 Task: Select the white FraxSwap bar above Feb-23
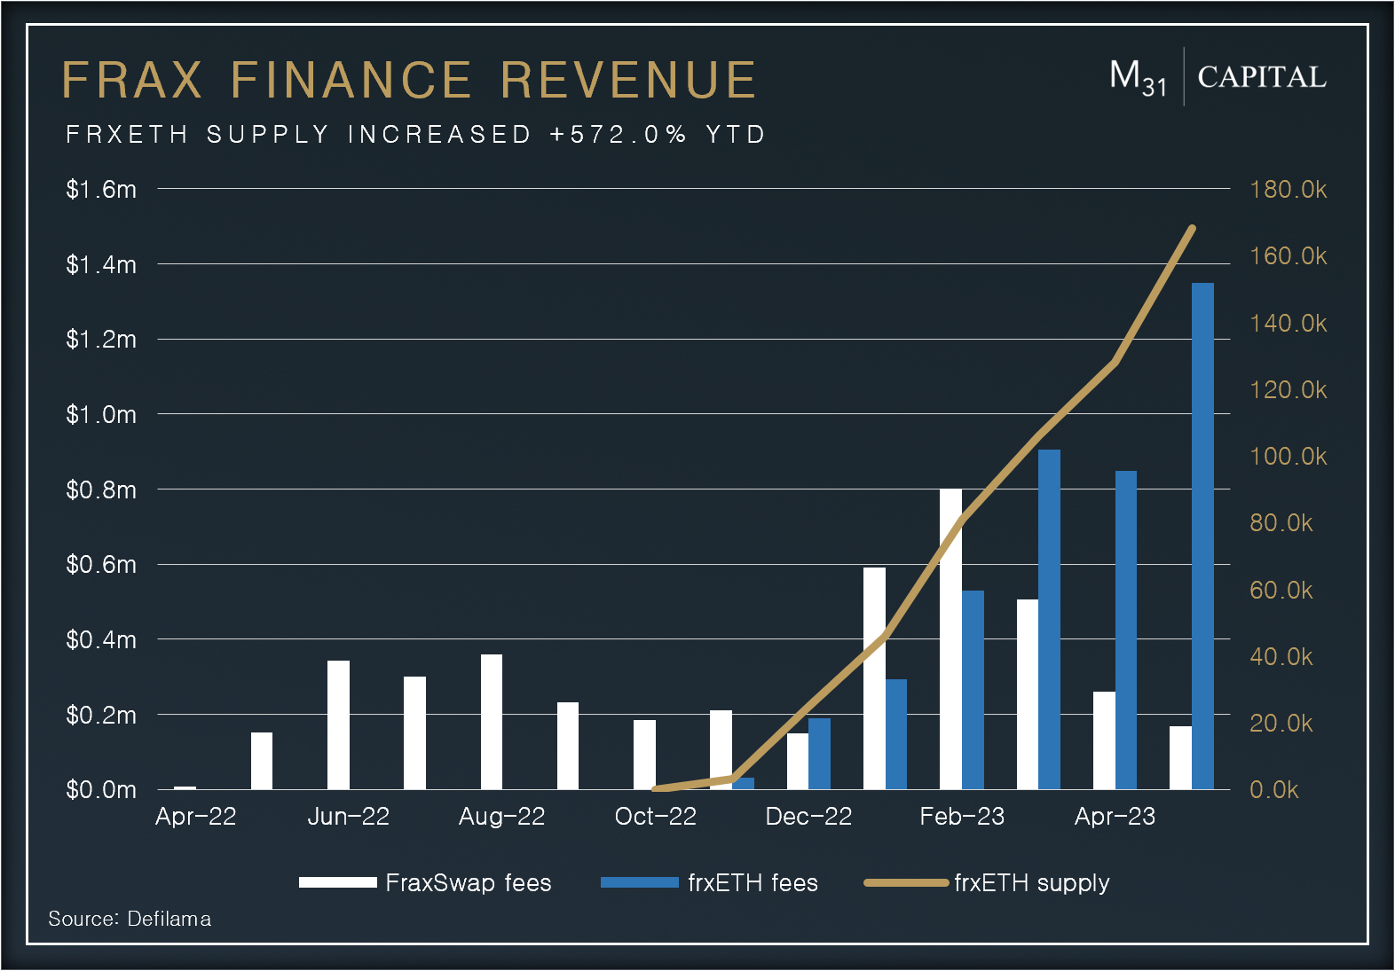coord(950,639)
